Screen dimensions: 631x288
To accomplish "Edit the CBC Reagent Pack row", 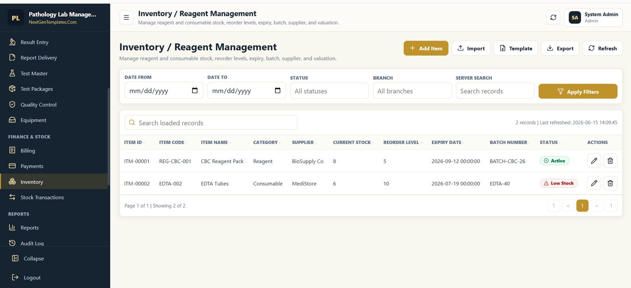I will click(x=594, y=161).
